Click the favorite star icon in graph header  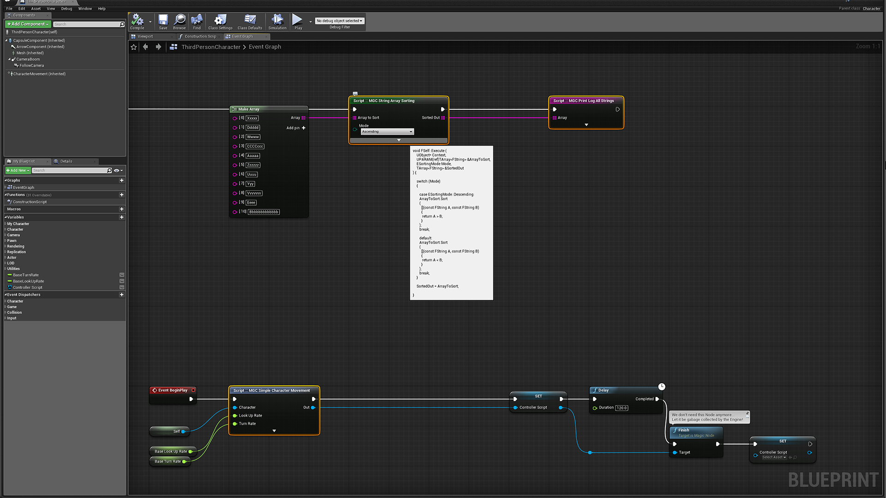click(134, 47)
